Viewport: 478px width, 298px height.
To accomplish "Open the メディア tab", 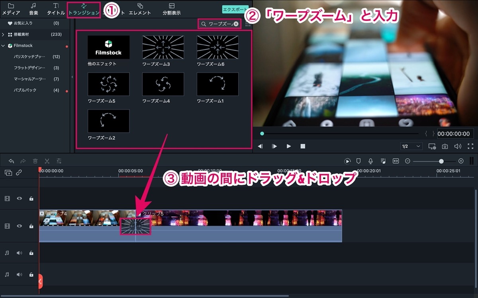I will coord(11,9).
